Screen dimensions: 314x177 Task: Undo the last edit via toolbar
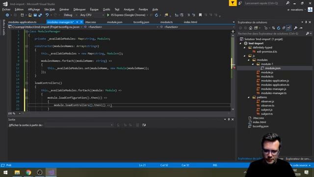(x=47, y=15)
